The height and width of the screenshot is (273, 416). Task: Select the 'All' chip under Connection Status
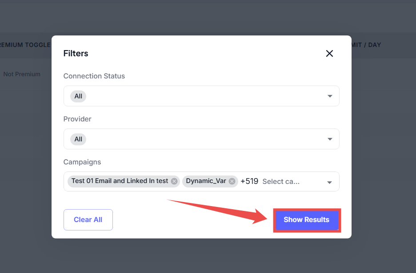78,96
